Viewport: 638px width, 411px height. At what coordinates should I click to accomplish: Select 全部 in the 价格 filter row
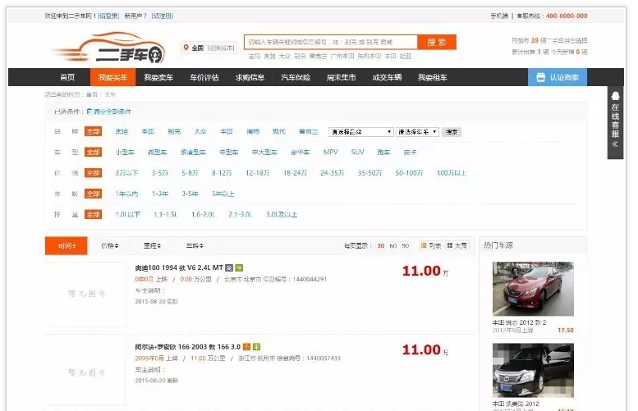93,173
